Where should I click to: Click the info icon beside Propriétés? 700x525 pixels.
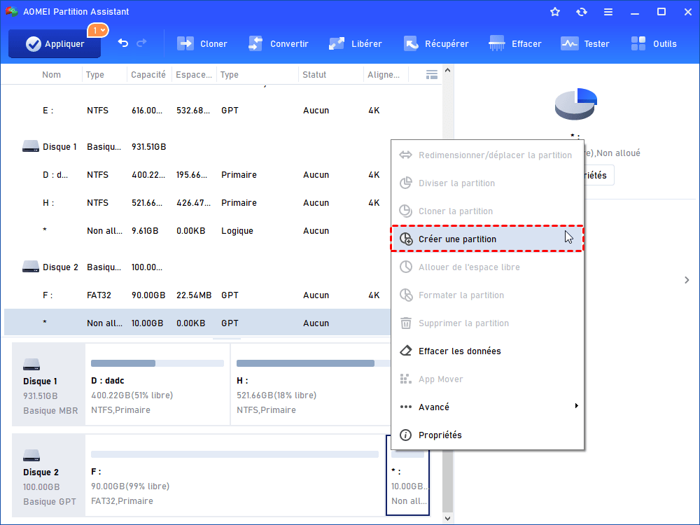coord(405,435)
